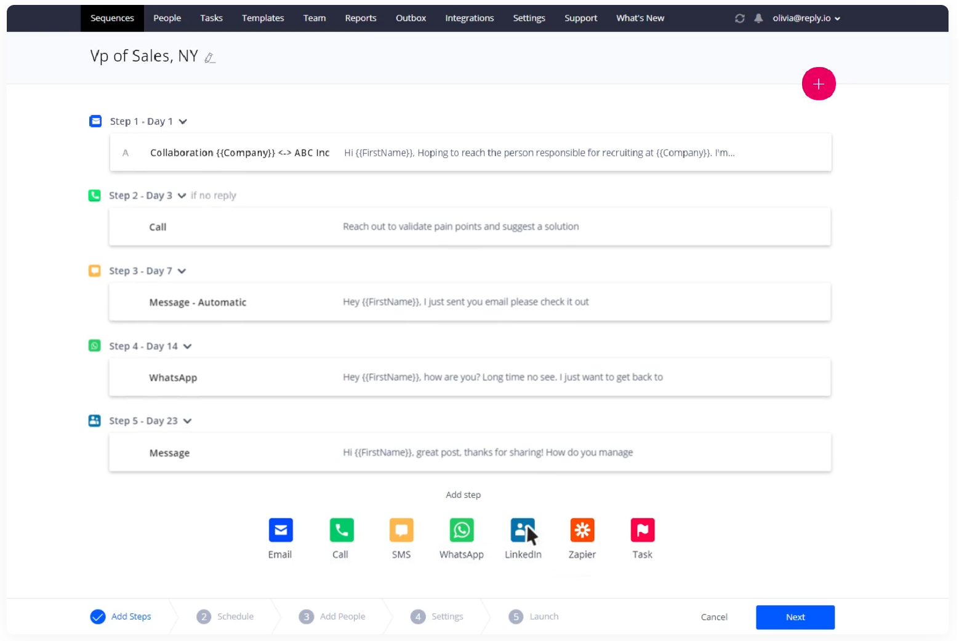
Task: Open the Templates menu item
Action: 263,18
